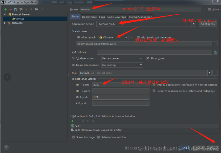Open the Code Coverage tab
The width and height of the screenshot is (221, 153).
(117, 17)
